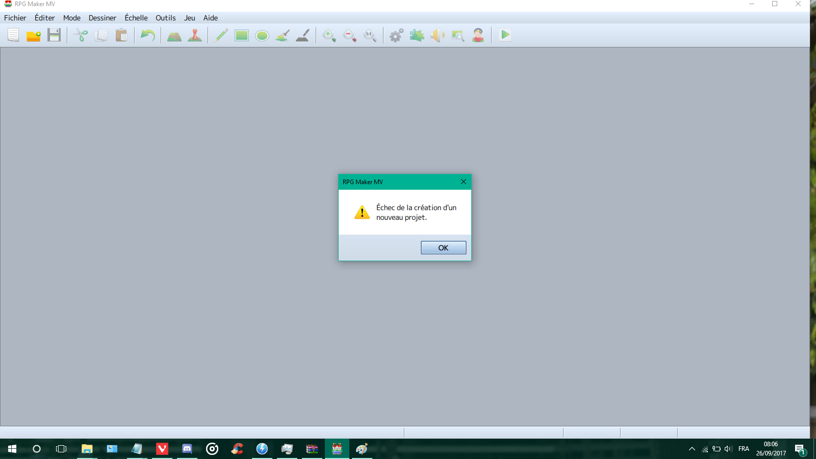Open Discord from the taskbar
This screenshot has height=459, width=816.
click(x=187, y=449)
